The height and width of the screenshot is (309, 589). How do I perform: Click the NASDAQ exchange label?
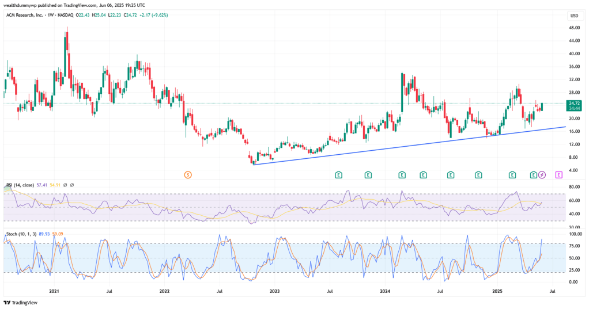65,16
